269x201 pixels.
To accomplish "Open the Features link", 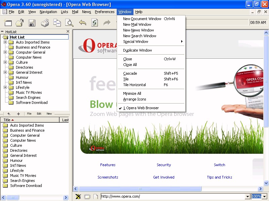I will pos(108,165).
